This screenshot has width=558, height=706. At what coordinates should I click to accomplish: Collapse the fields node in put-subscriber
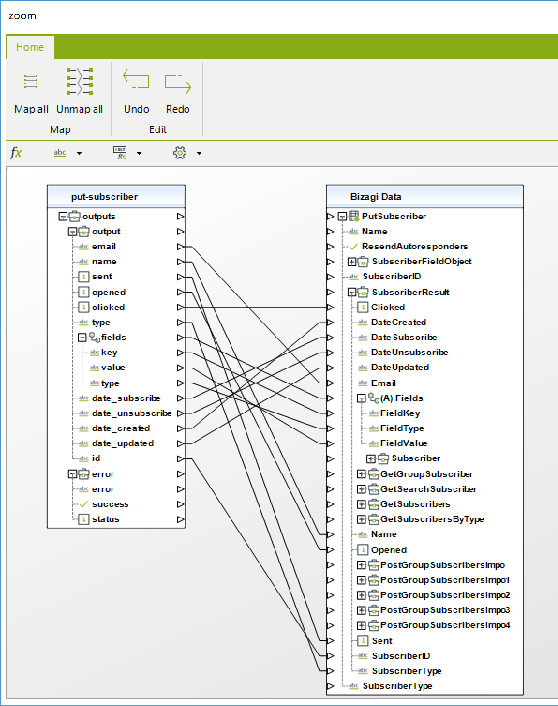(82, 338)
